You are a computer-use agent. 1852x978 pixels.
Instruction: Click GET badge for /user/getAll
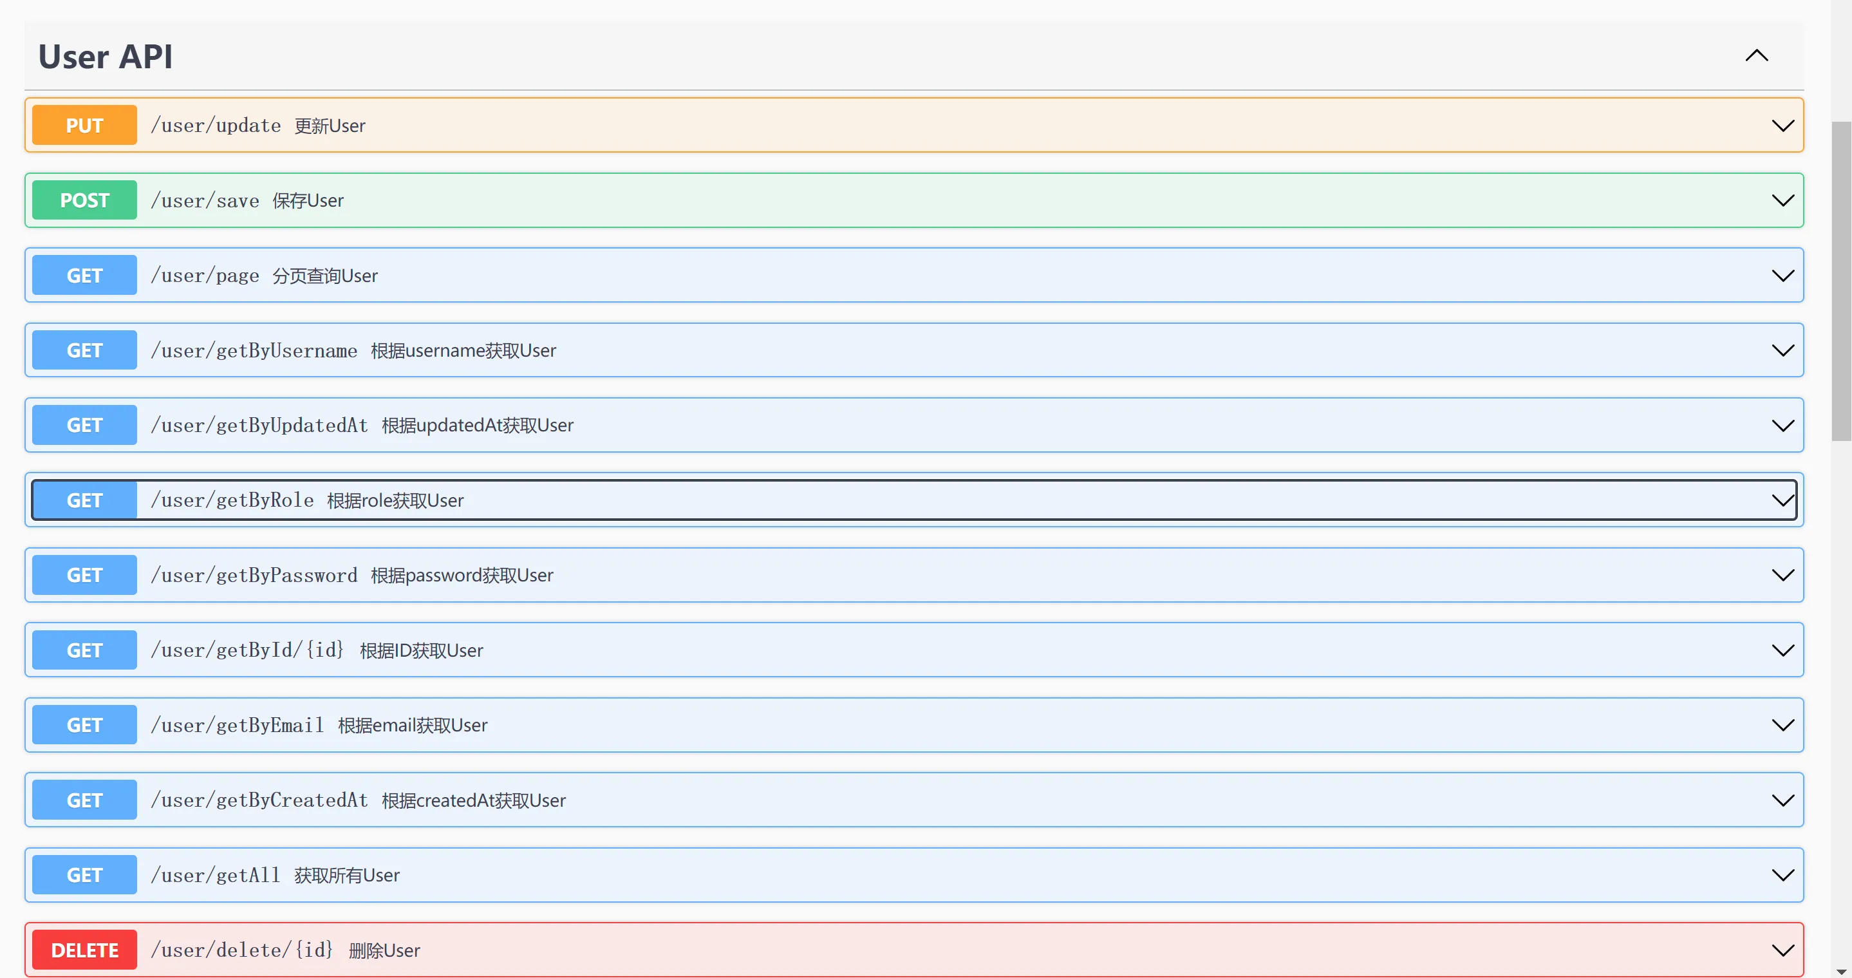click(x=84, y=875)
